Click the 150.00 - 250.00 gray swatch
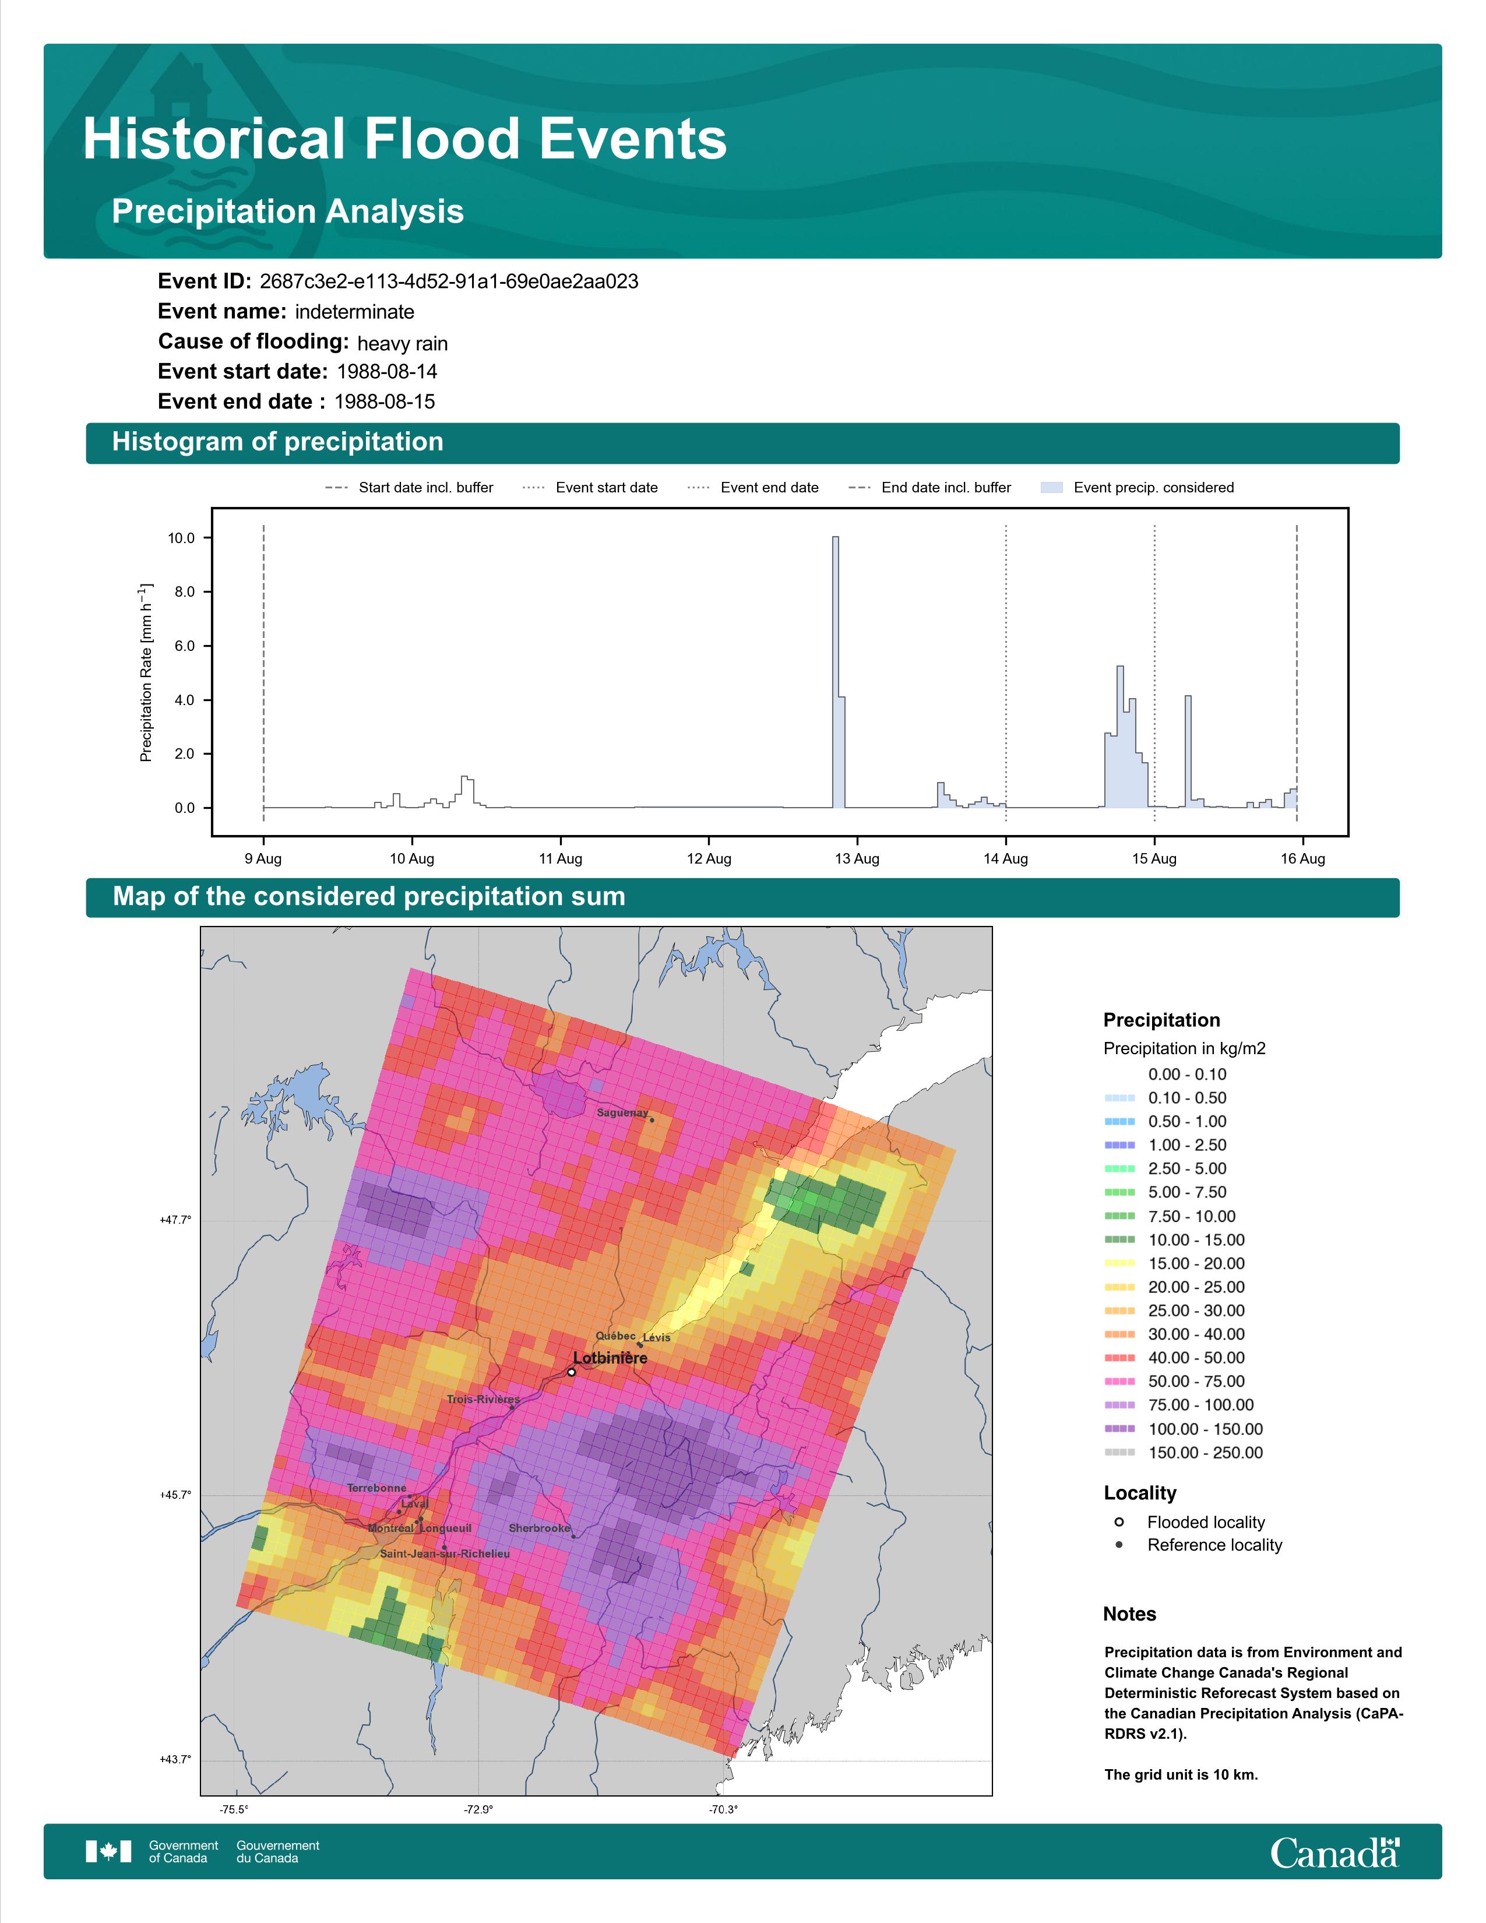Screen dimensions: 1486x1923 pyautogui.click(x=1120, y=1453)
